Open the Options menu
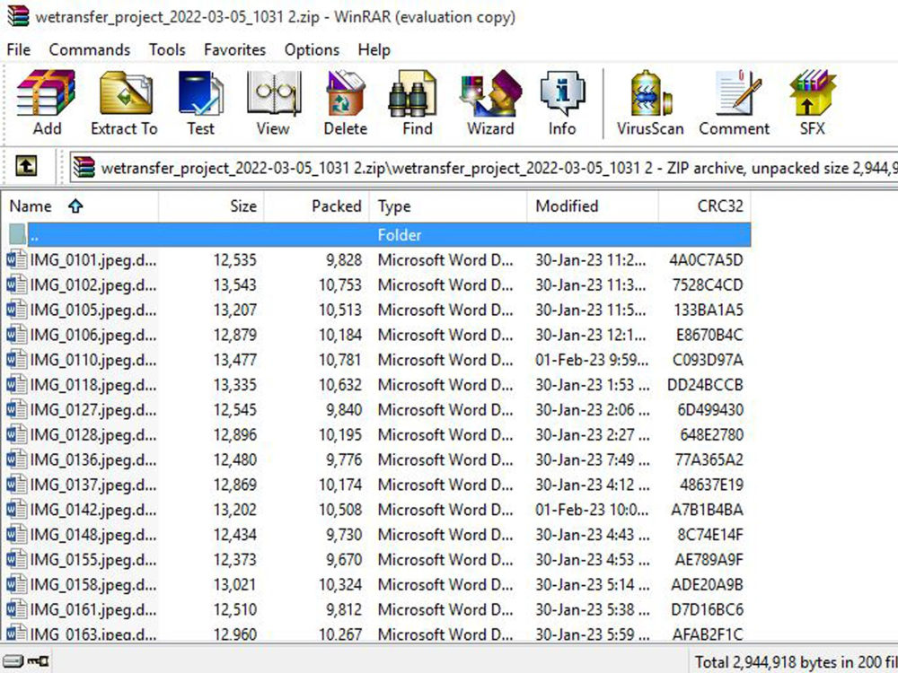 (x=313, y=49)
